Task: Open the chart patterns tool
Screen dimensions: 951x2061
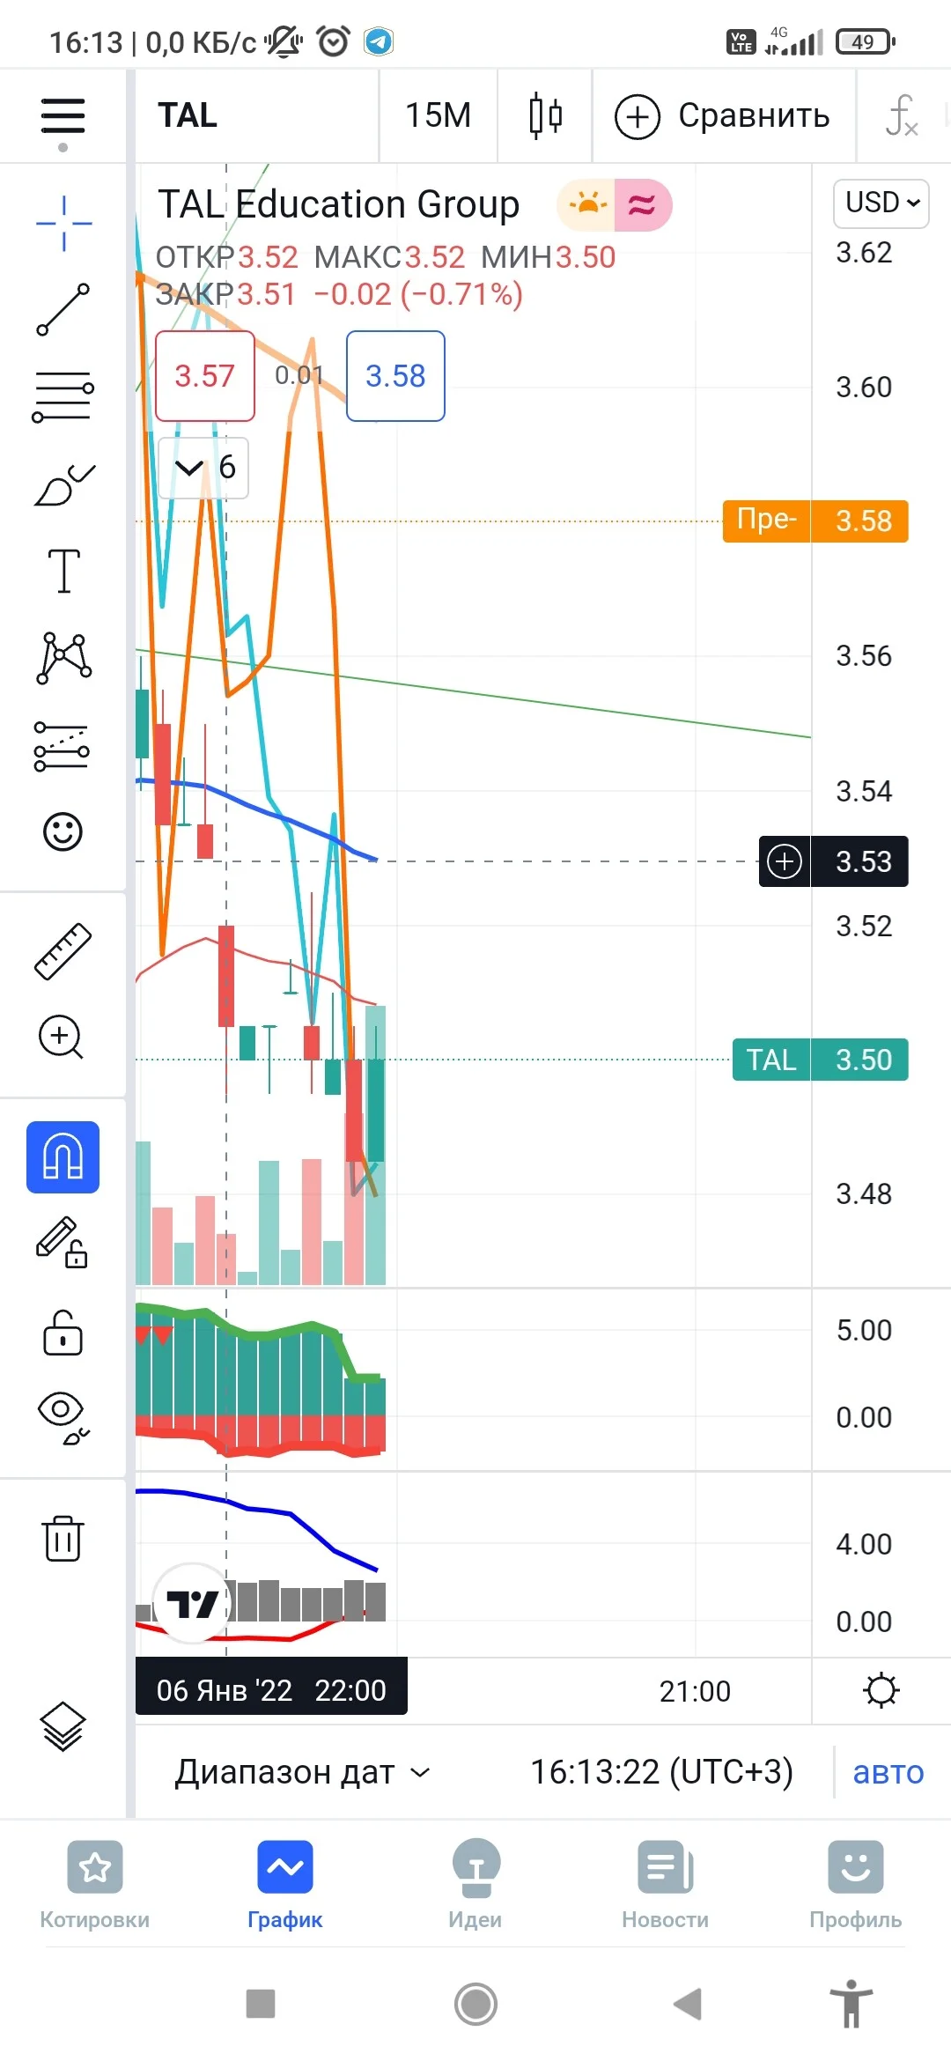Action: point(63,658)
